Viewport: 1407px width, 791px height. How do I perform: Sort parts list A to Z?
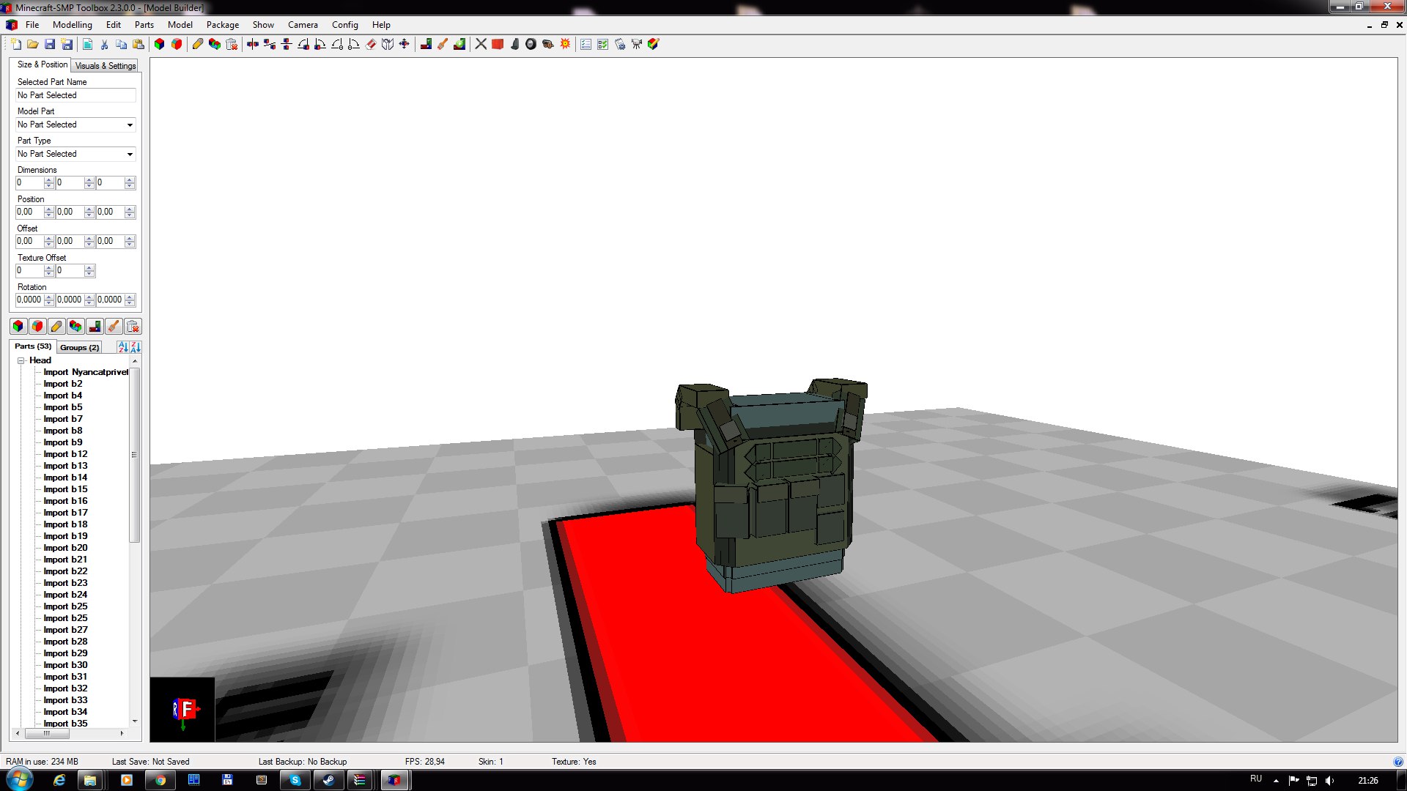[123, 347]
